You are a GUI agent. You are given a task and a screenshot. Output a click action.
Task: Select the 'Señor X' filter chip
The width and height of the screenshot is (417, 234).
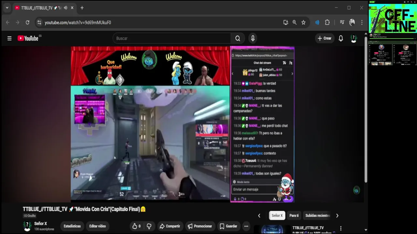click(x=277, y=215)
